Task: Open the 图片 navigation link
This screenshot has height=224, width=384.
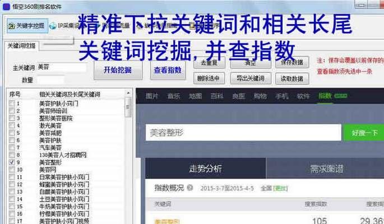Action: point(152,96)
